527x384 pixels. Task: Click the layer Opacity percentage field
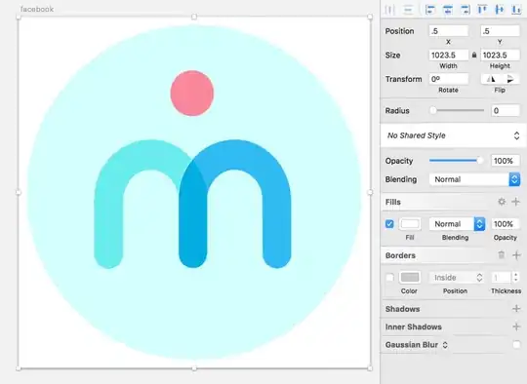pyautogui.click(x=506, y=161)
